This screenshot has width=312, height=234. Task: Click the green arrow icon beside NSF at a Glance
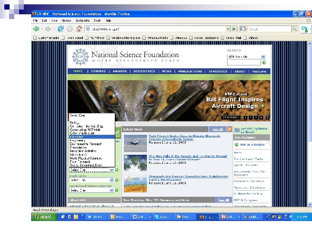coord(237,144)
